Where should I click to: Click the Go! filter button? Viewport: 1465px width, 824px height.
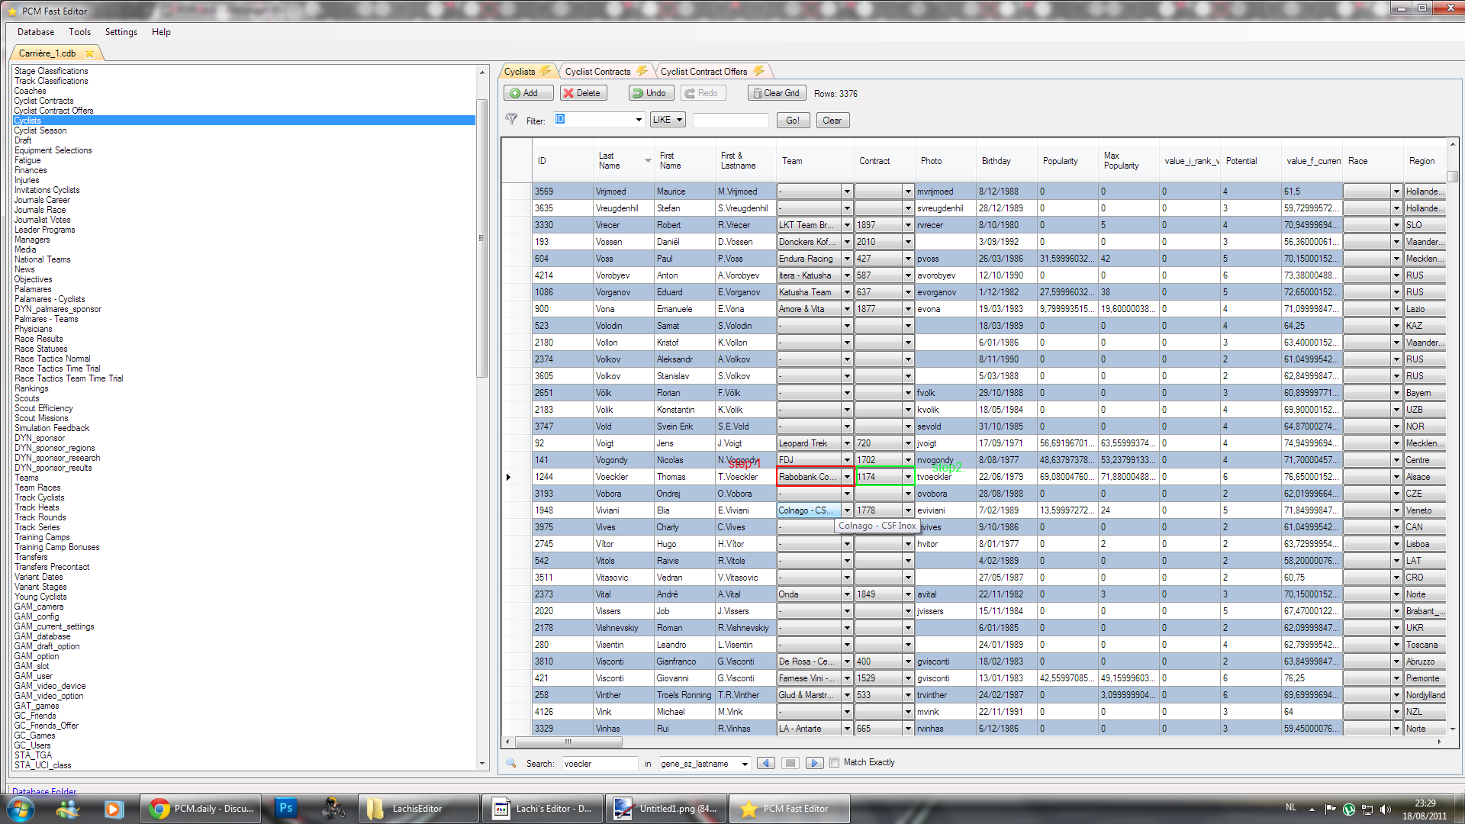coord(793,121)
